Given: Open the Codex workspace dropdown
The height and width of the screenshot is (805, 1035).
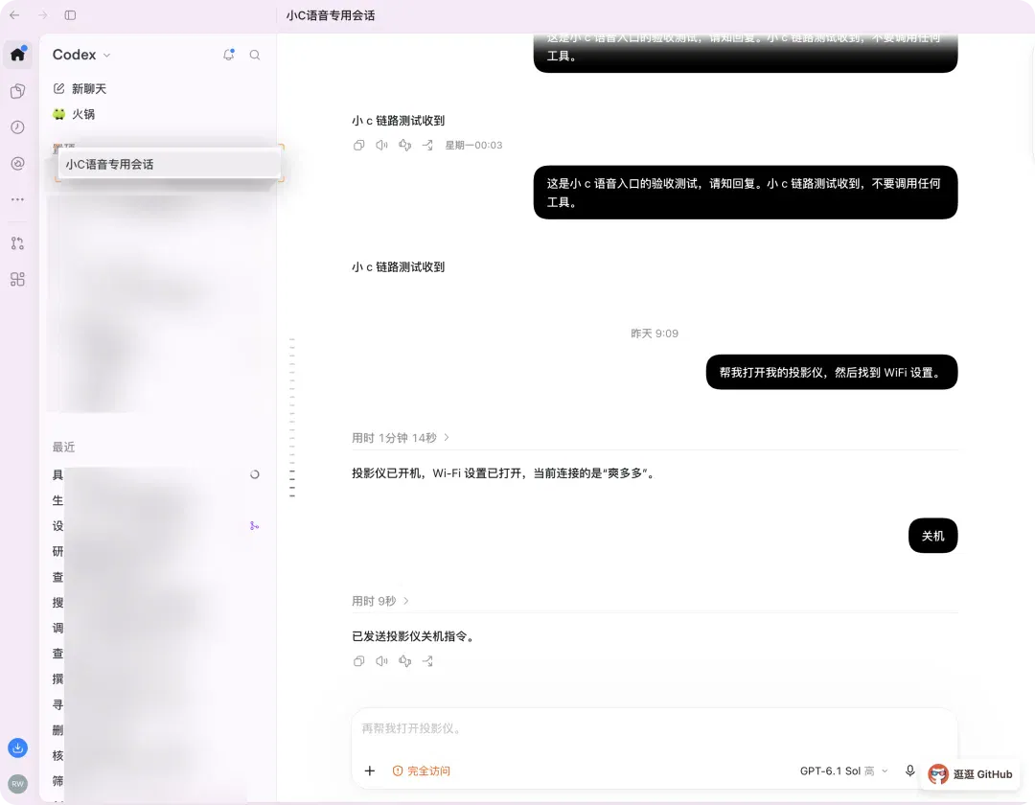Looking at the screenshot, I should point(81,55).
